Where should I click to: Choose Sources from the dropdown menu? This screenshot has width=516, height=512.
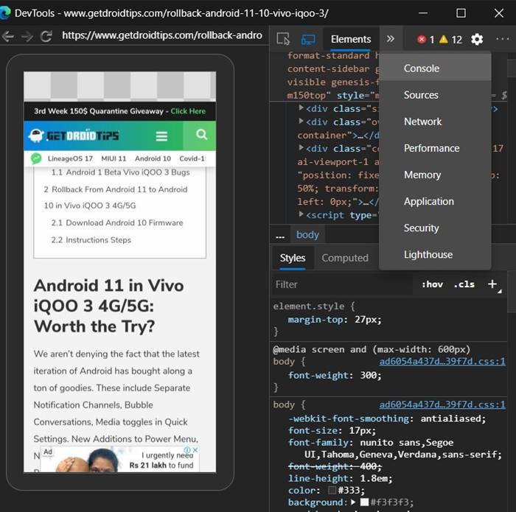435,95
